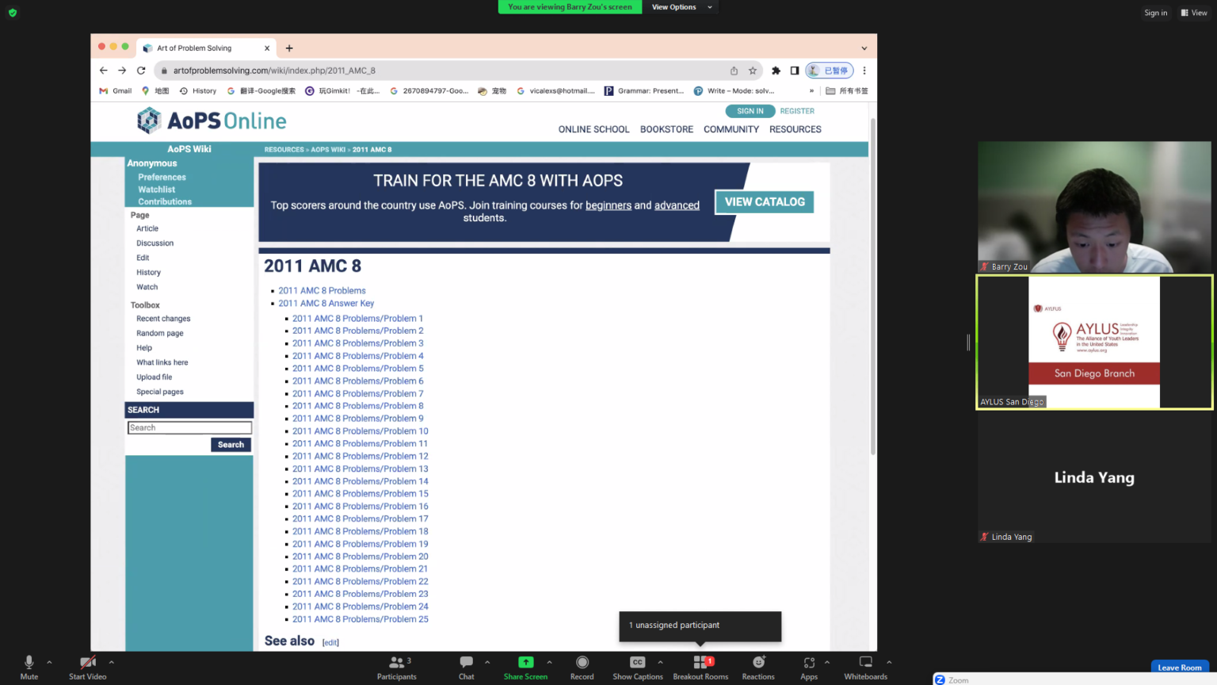Click the green encryption shield icon
This screenshot has height=685, width=1217.
coord(13,13)
